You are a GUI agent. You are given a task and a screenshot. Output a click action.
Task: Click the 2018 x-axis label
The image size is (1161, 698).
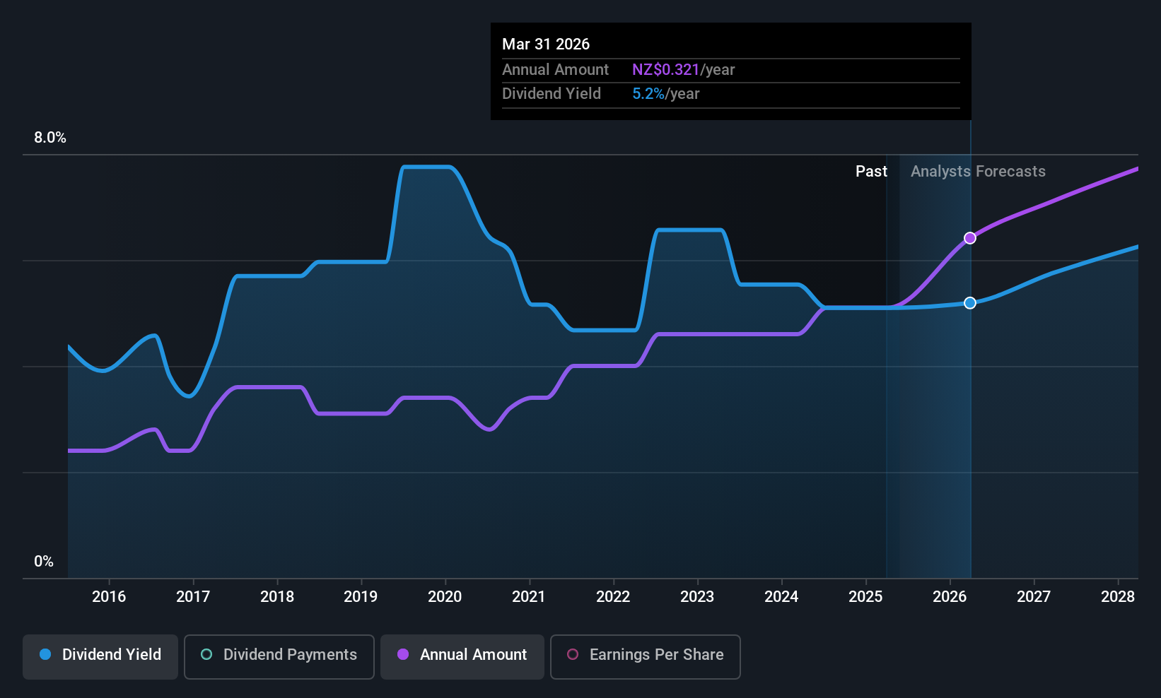[277, 597]
